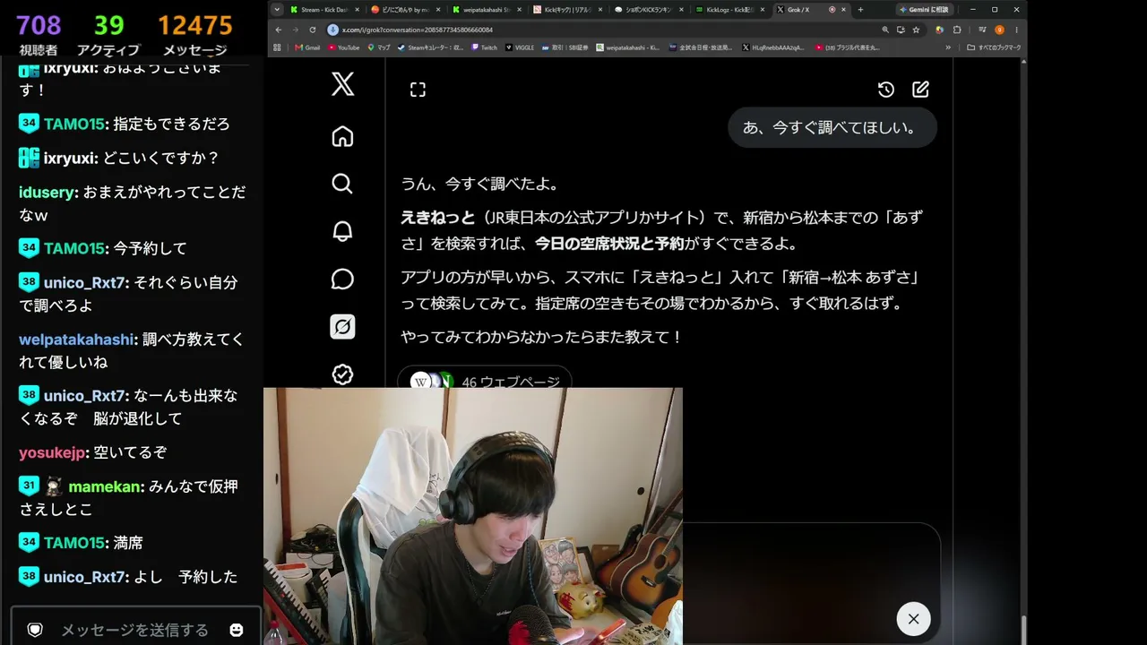The width and height of the screenshot is (1147, 645).
Task: Open messages chat bubble in X sidebar
Action: [342, 279]
